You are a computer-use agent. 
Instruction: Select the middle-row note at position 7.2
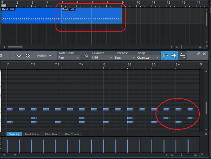tap(34, 118)
